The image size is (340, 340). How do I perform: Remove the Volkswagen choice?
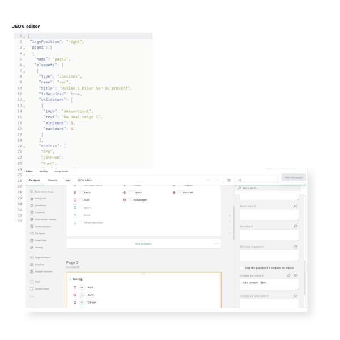coord(124,200)
